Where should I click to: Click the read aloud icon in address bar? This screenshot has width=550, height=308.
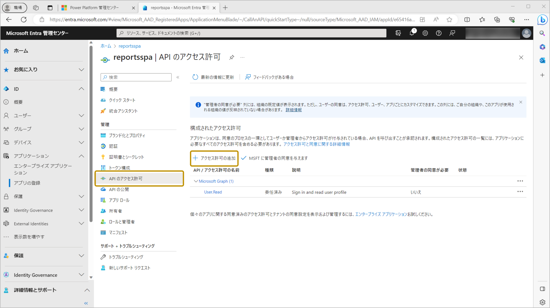tap(436, 20)
